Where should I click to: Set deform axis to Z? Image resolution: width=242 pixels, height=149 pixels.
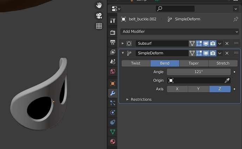(220, 89)
